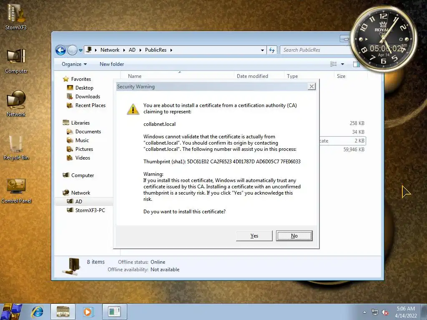
Task: Open the recent pages dropdown arrow
Action: pos(80,50)
